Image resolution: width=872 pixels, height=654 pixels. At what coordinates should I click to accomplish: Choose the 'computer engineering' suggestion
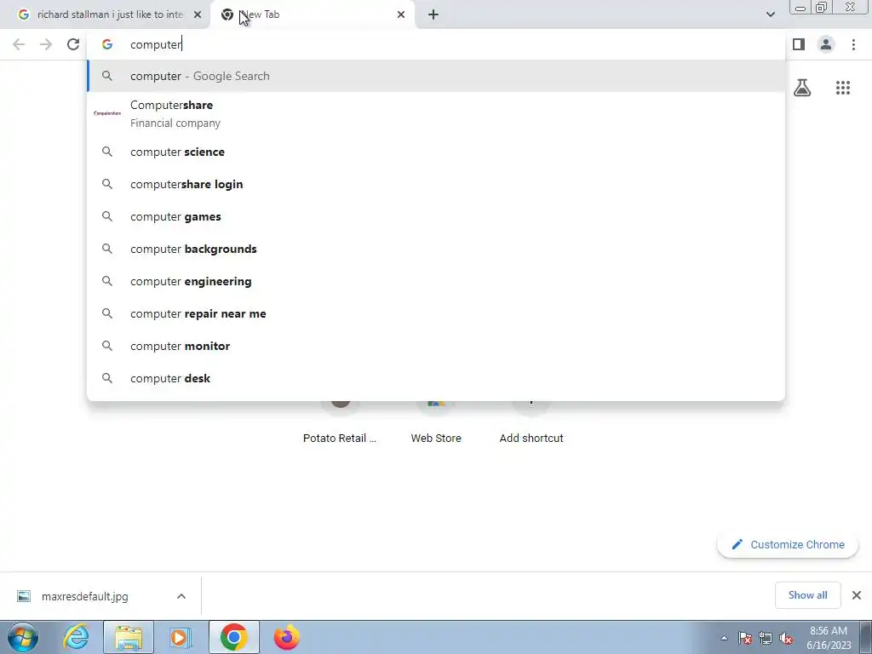[436, 281]
